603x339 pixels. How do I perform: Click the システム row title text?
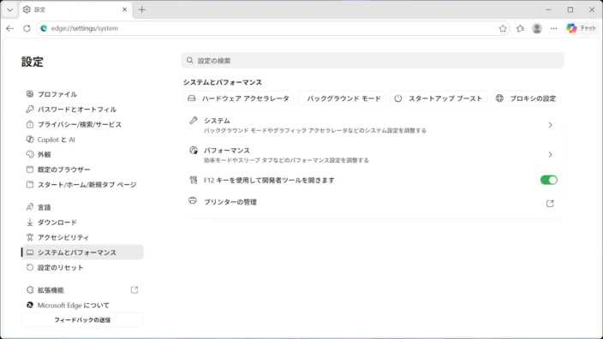point(217,121)
